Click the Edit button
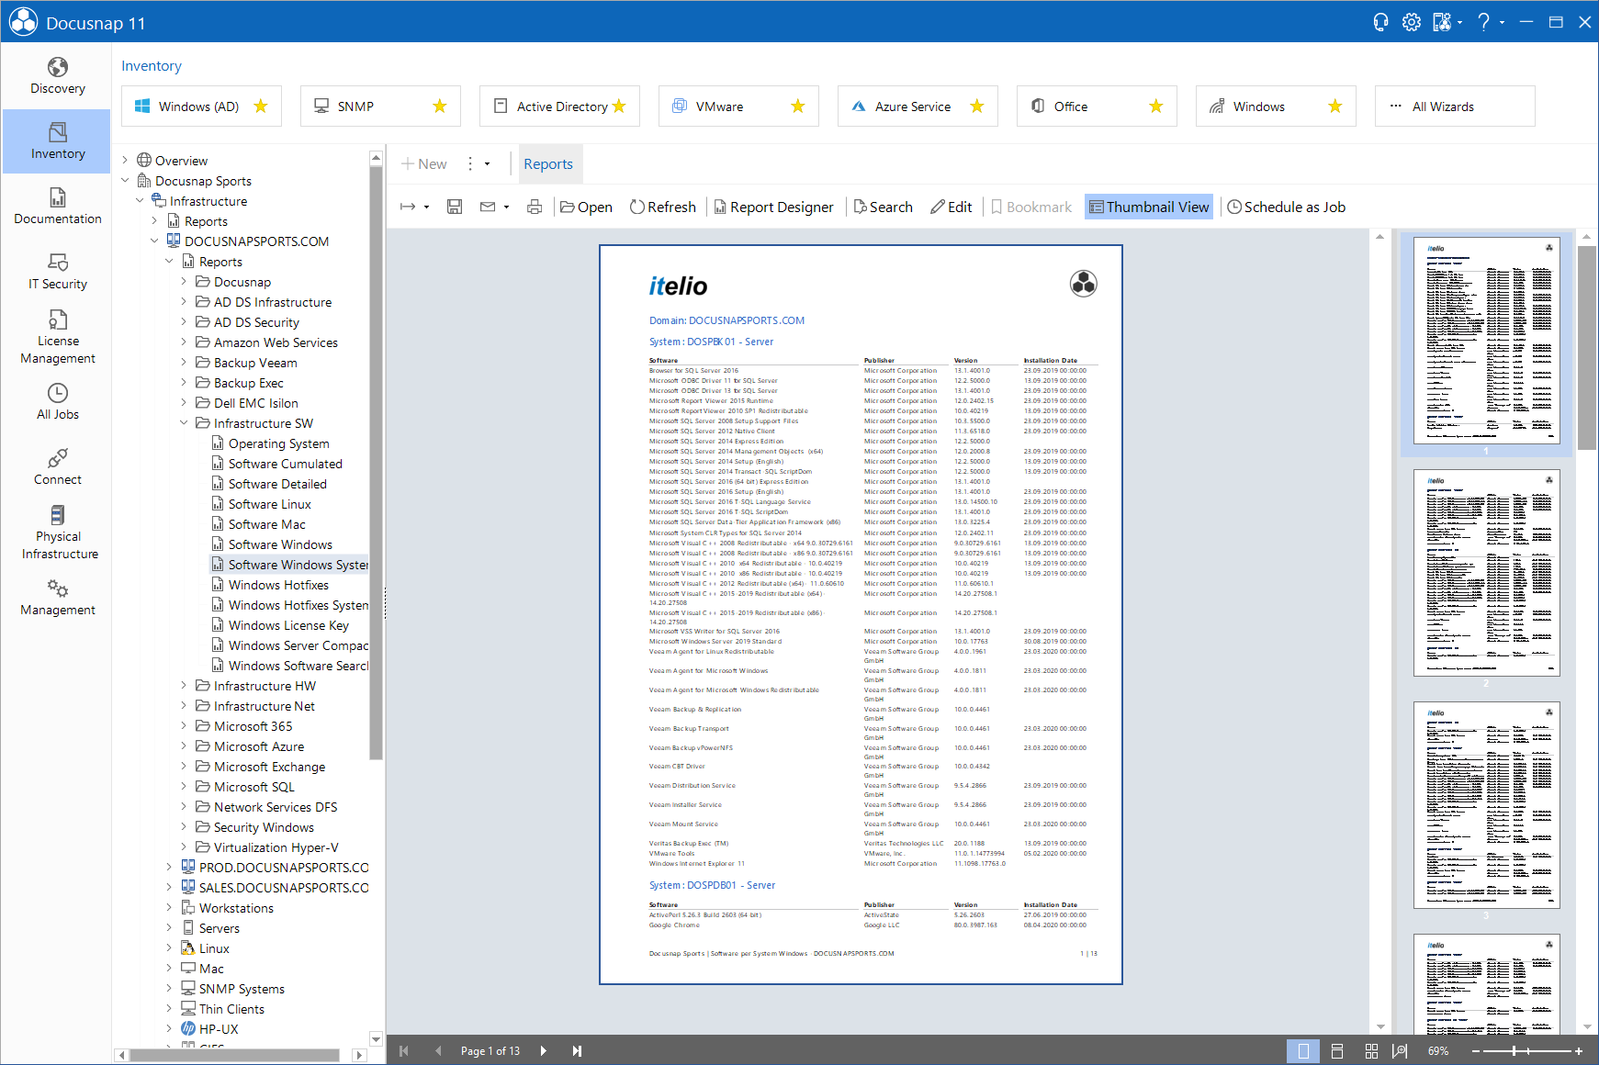This screenshot has width=1599, height=1065. click(x=952, y=207)
